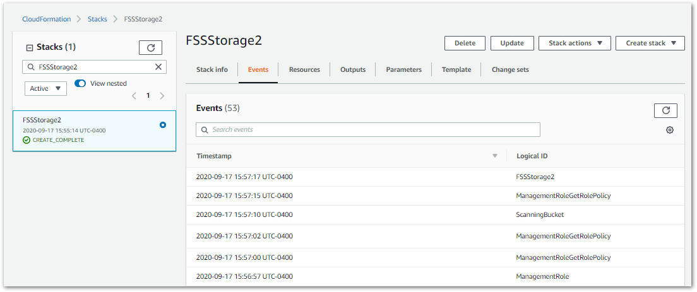Viewport: 697px width, 292px height.
Task: Toggle the View nested switch
Action: pos(80,83)
